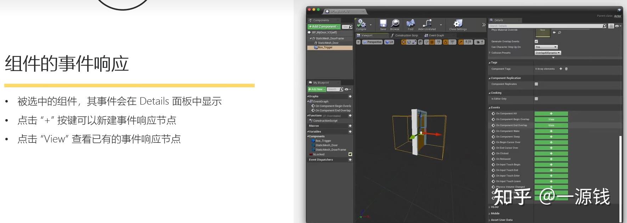Image resolution: width=627 pixels, height=223 pixels.
Task: Click the Details property matrix grid icon
Action: 611,26
